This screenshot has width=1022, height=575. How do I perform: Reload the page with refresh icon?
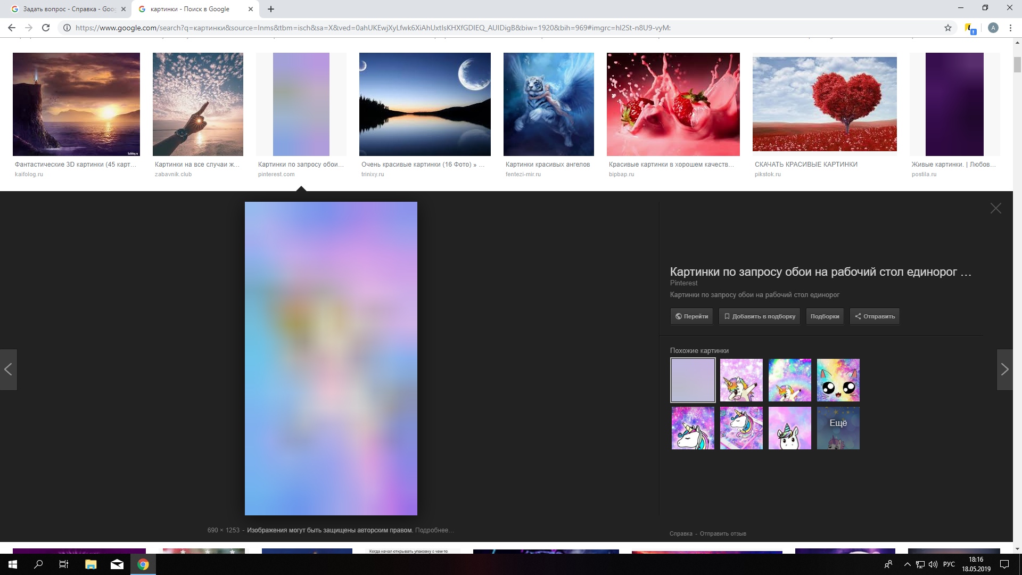click(46, 28)
